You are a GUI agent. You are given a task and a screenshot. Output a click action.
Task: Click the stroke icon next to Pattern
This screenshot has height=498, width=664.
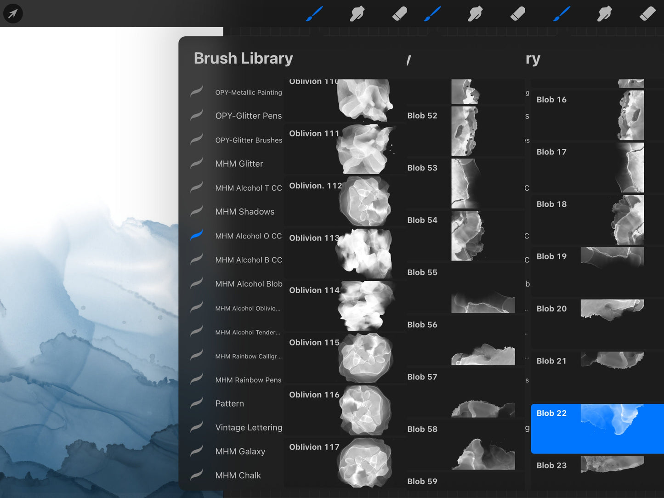(197, 403)
